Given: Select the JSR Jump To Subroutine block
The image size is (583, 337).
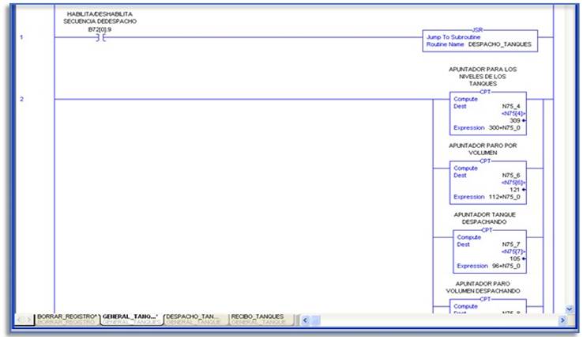Looking at the screenshot, I should click(x=480, y=40).
